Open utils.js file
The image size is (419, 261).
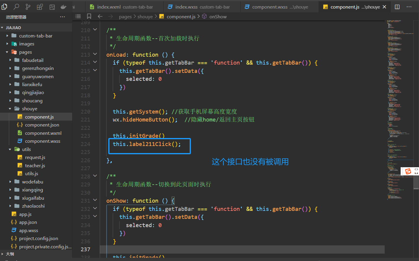coord(36,174)
